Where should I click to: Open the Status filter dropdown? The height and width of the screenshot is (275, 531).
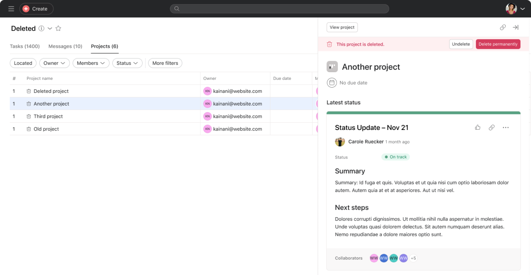click(x=127, y=63)
